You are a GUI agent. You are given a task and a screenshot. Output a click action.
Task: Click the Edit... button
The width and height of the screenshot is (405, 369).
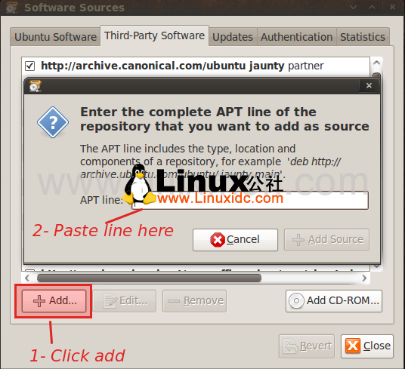[125, 301]
